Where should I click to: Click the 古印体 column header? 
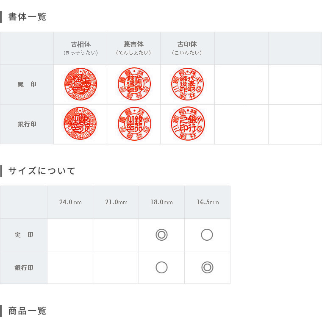(x=187, y=48)
